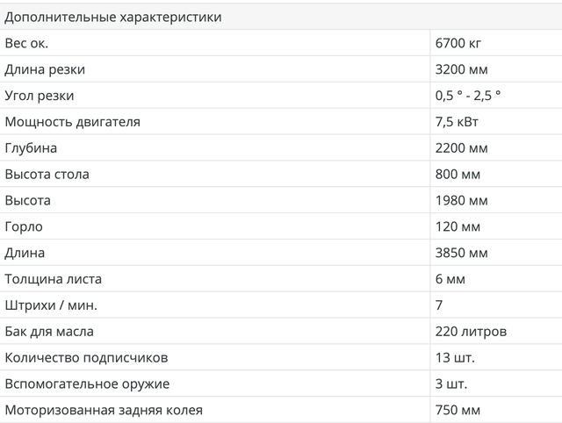Select the "Угол резки" label
The image size is (562, 423).
(40, 96)
